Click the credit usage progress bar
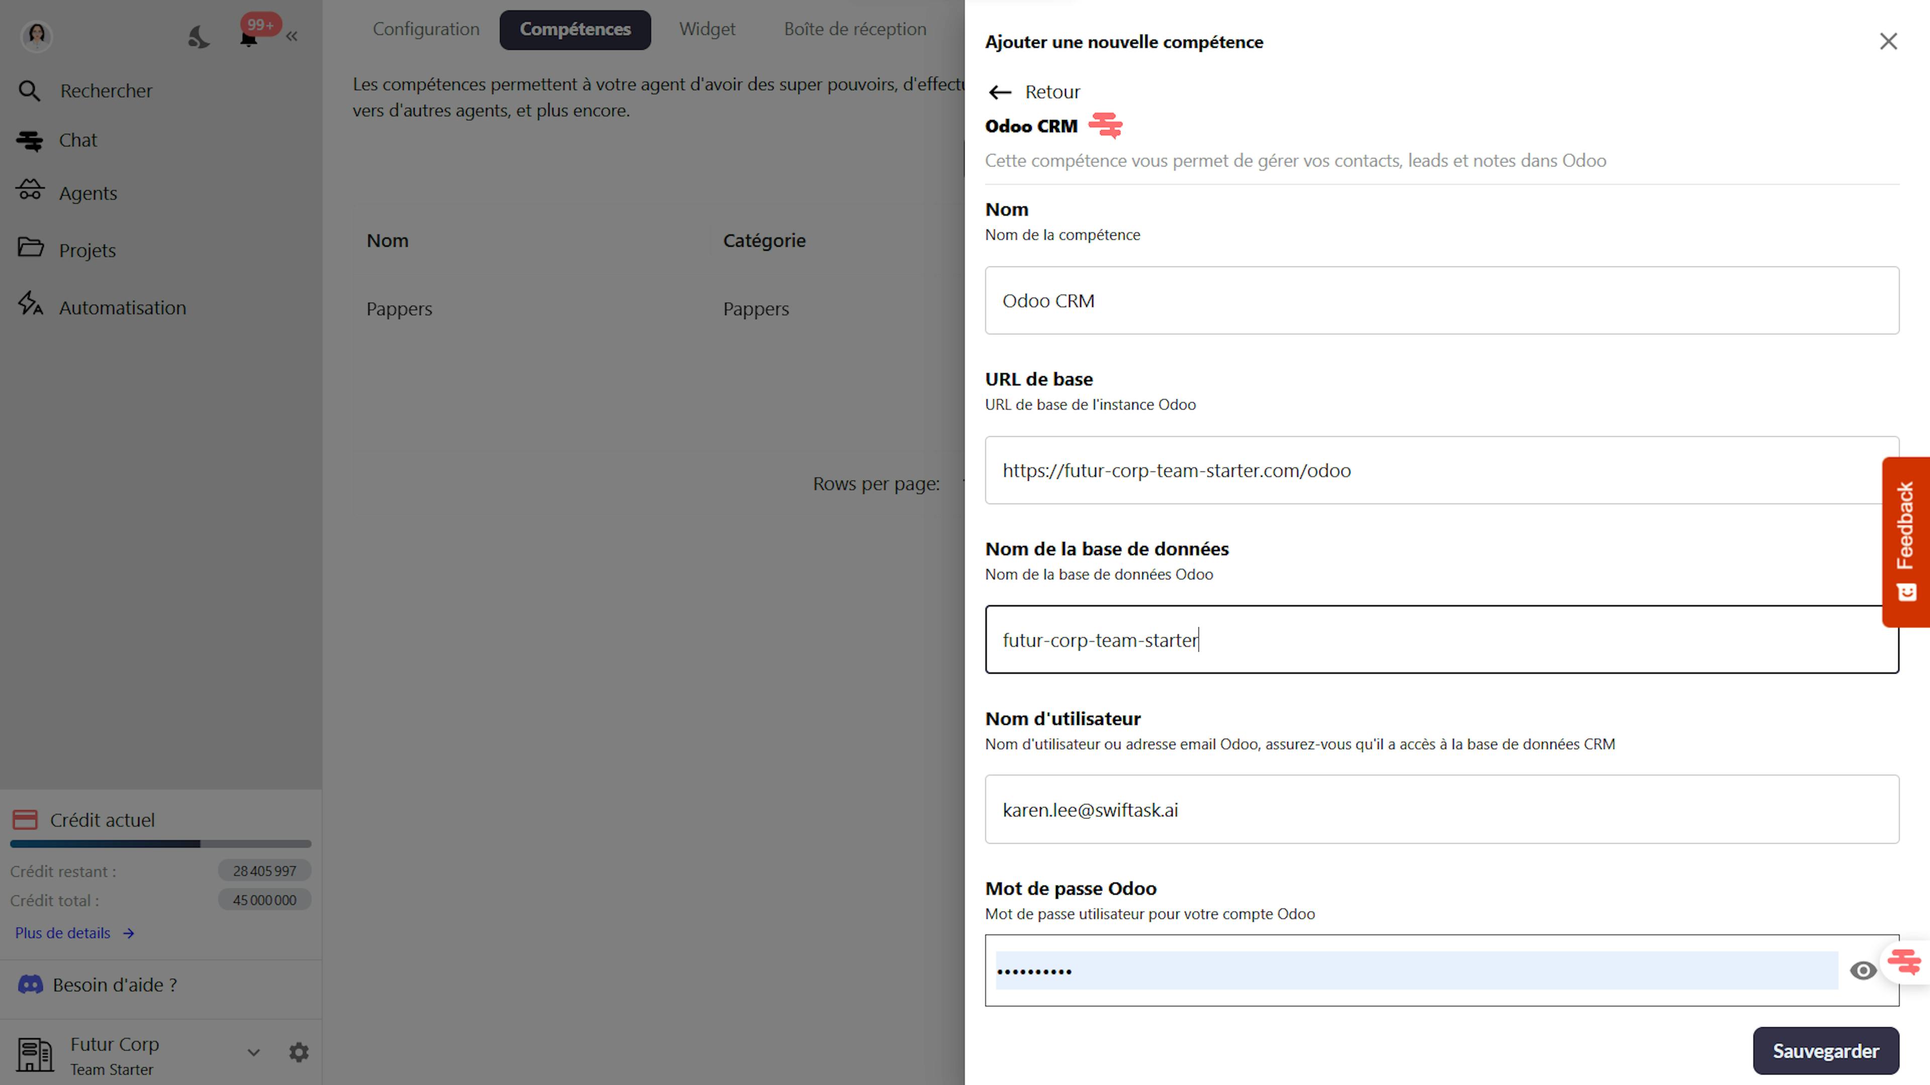1930x1085 pixels. click(x=160, y=844)
